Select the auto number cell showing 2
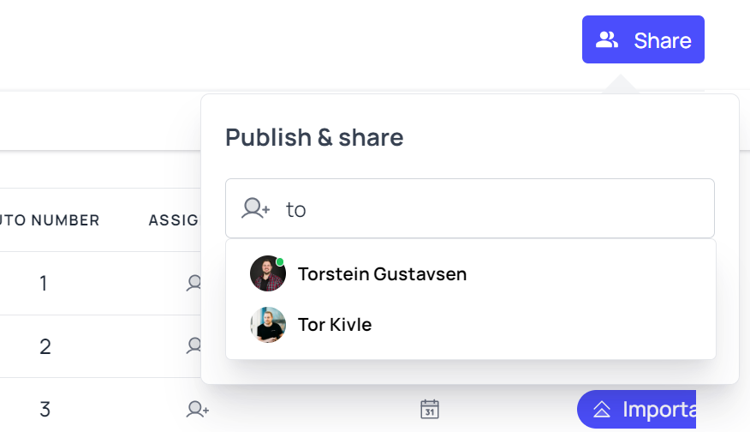 pos(45,346)
